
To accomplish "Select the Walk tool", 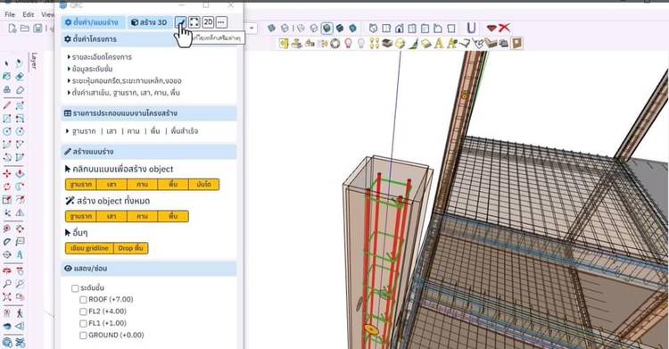I will tap(20, 313).
